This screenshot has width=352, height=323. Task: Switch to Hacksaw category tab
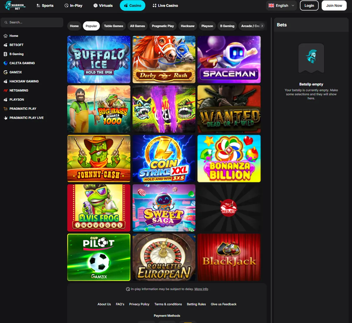coord(188,26)
